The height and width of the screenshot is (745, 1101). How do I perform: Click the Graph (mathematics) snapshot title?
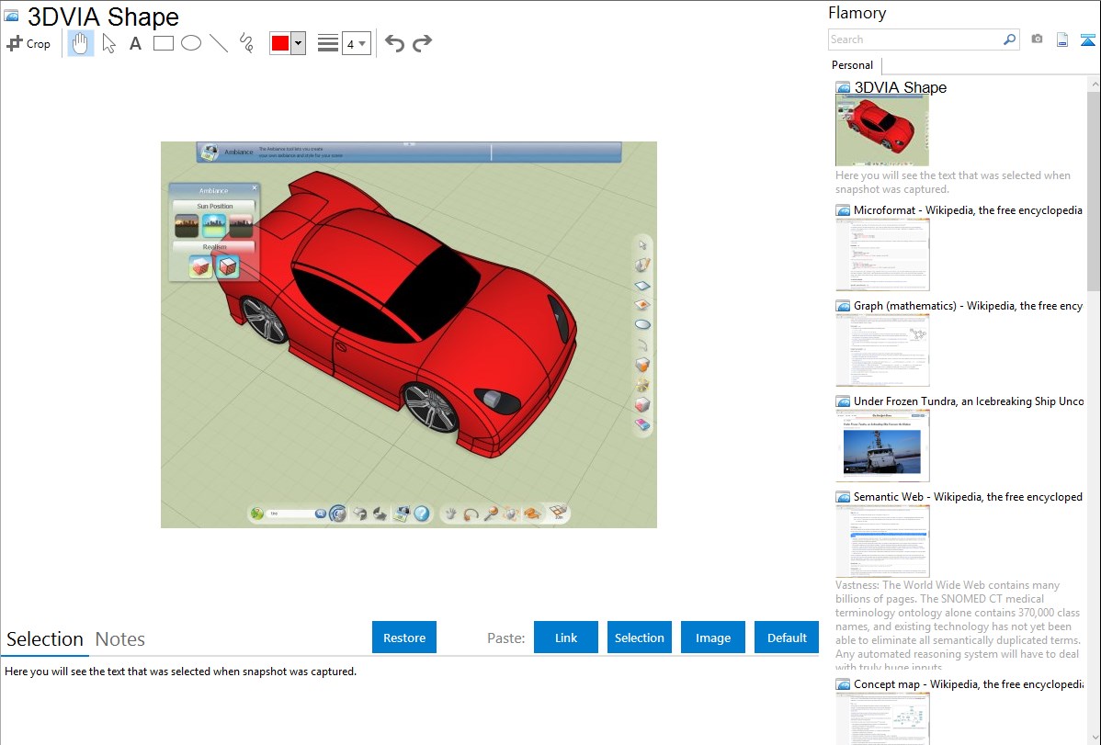point(968,306)
